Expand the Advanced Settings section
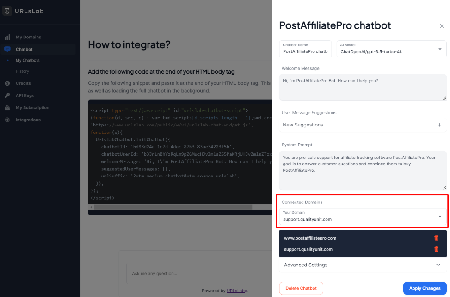This screenshot has height=297, width=450. click(x=362, y=265)
